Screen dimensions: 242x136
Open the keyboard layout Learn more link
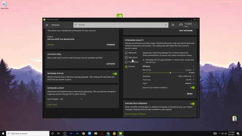pyautogui.click(x=52, y=105)
